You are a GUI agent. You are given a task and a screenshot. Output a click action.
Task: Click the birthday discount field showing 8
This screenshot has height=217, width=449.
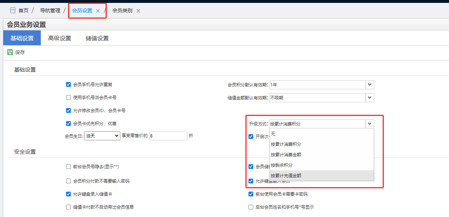point(168,136)
